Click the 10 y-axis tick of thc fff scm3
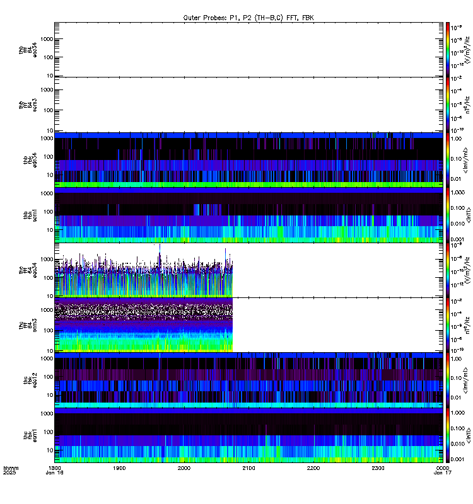 coord(50,351)
